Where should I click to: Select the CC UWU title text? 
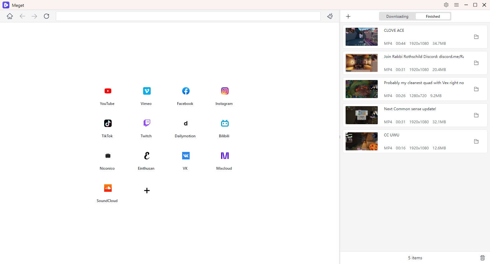click(x=391, y=135)
